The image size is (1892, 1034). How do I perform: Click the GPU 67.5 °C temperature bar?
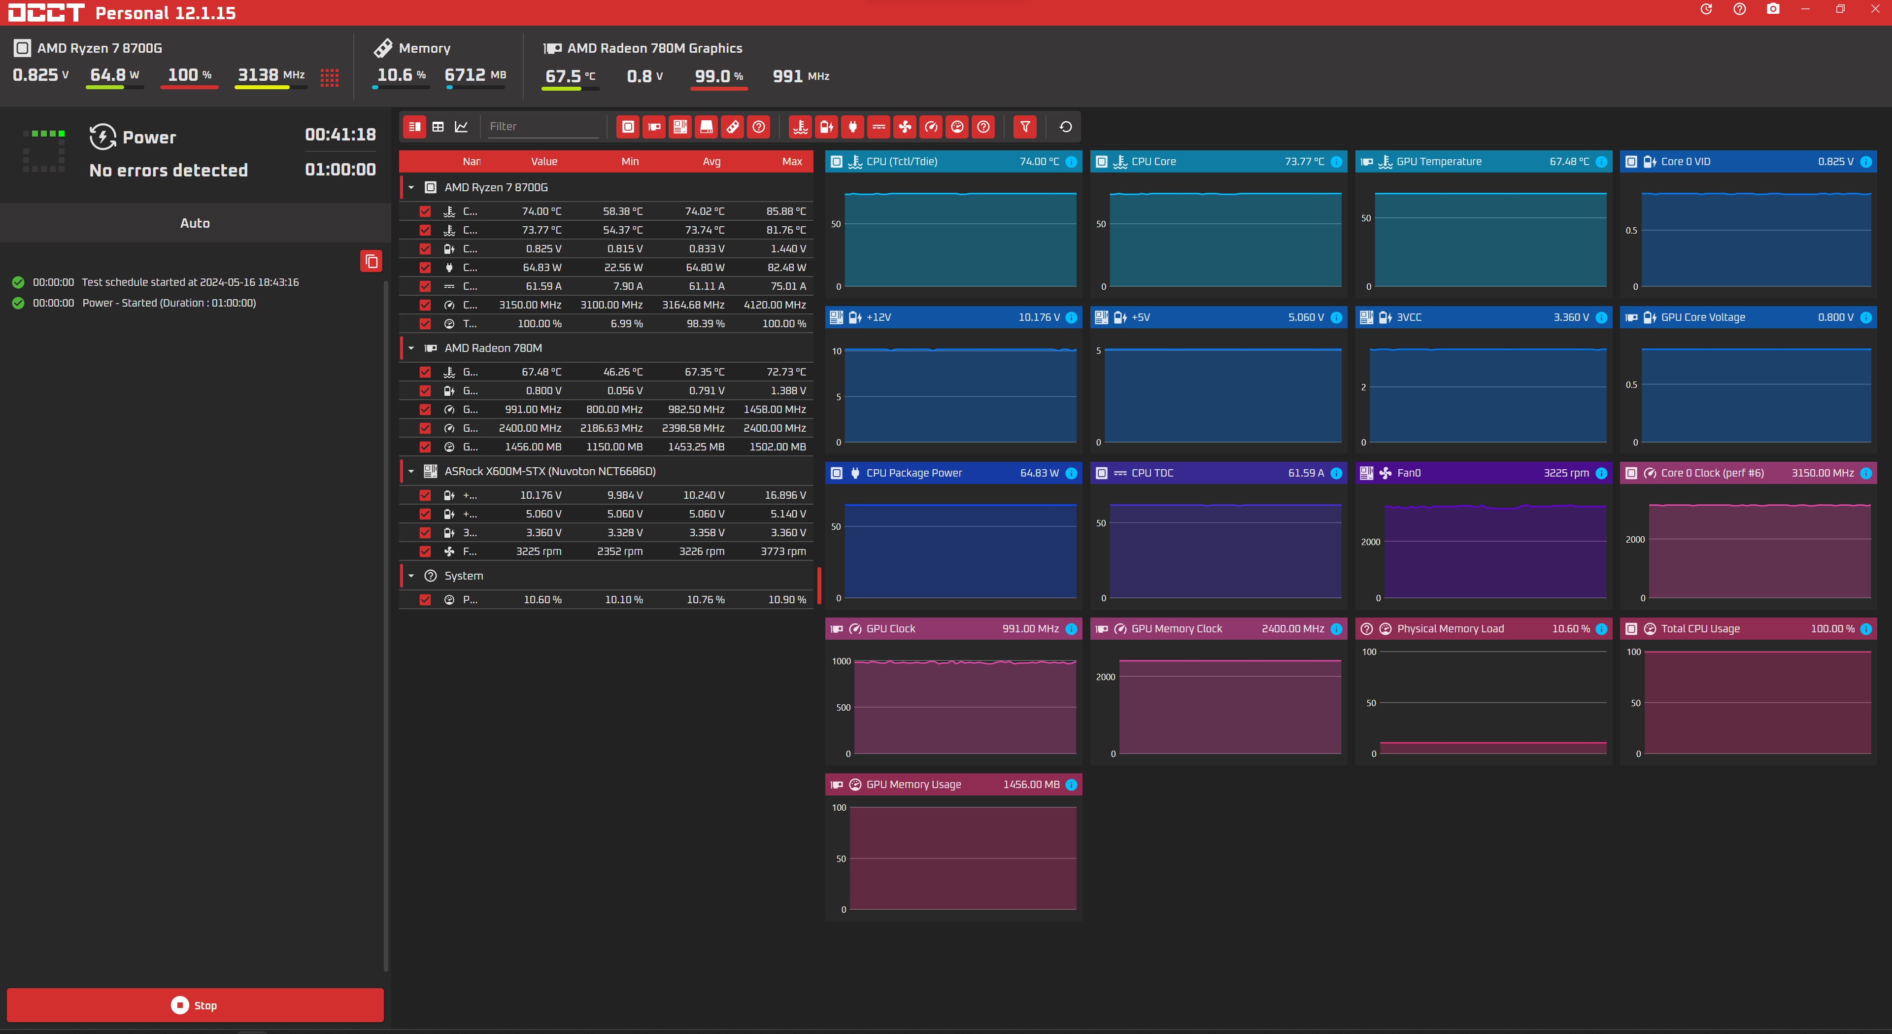tap(571, 89)
